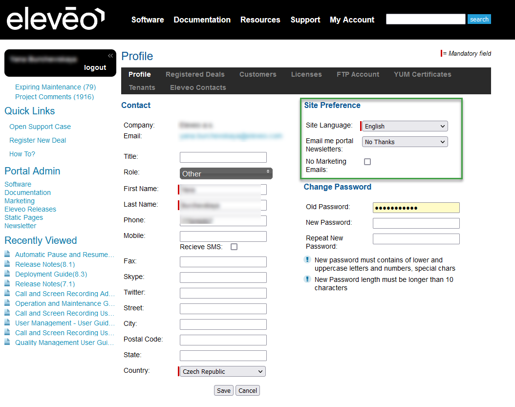The width and height of the screenshot is (515, 407).
Task: Click the info icon beside the password length rule
Action: [x=307, y=279]
